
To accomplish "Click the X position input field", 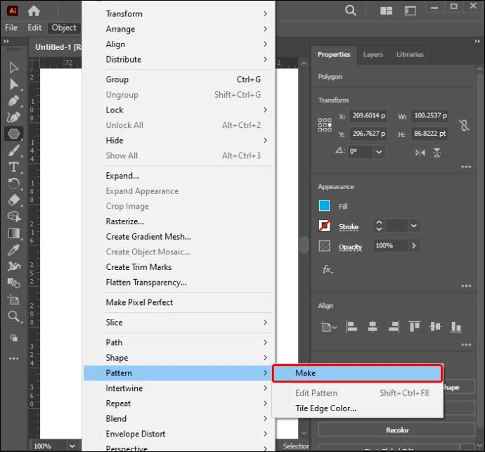I will tap(369, 116).
